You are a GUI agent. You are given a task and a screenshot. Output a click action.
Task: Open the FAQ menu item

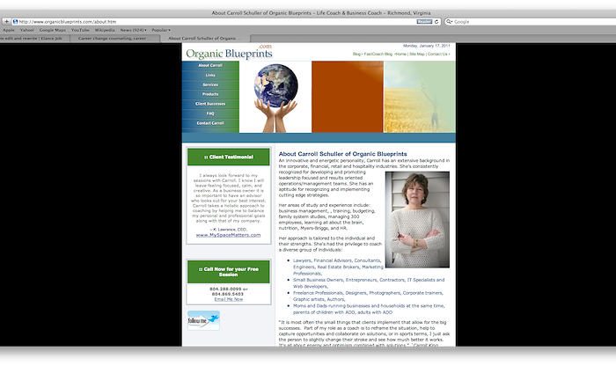click(x=210, y=113)
